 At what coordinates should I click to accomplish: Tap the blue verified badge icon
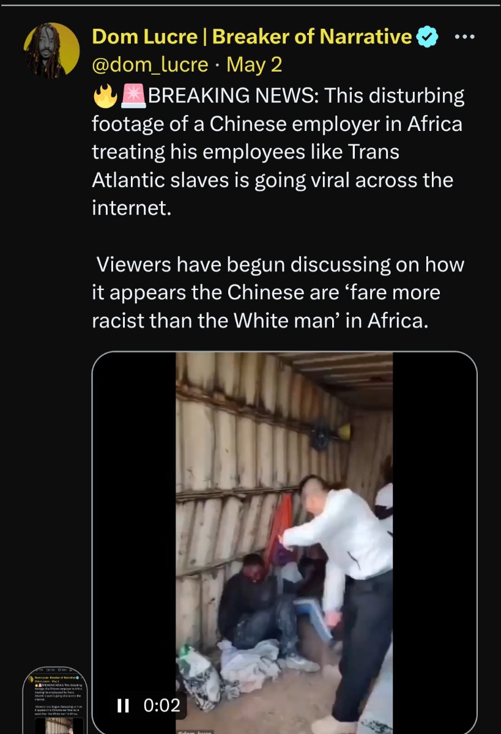427,37
